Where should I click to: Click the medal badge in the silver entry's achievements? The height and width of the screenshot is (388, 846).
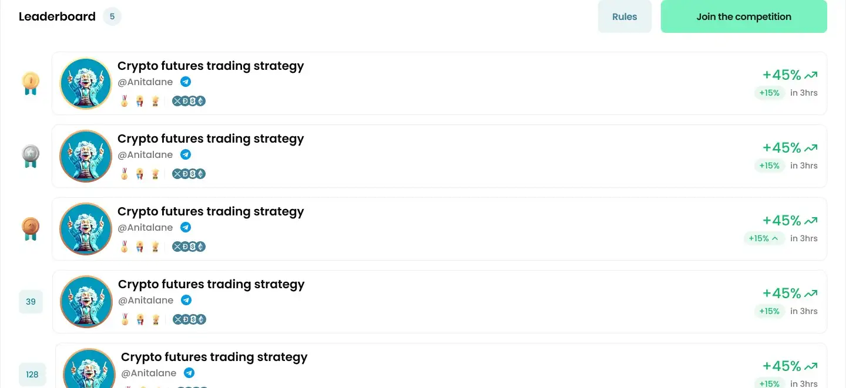(125, 174)
